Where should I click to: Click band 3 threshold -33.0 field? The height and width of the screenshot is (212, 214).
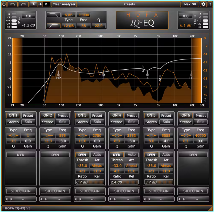click(82, 165)
